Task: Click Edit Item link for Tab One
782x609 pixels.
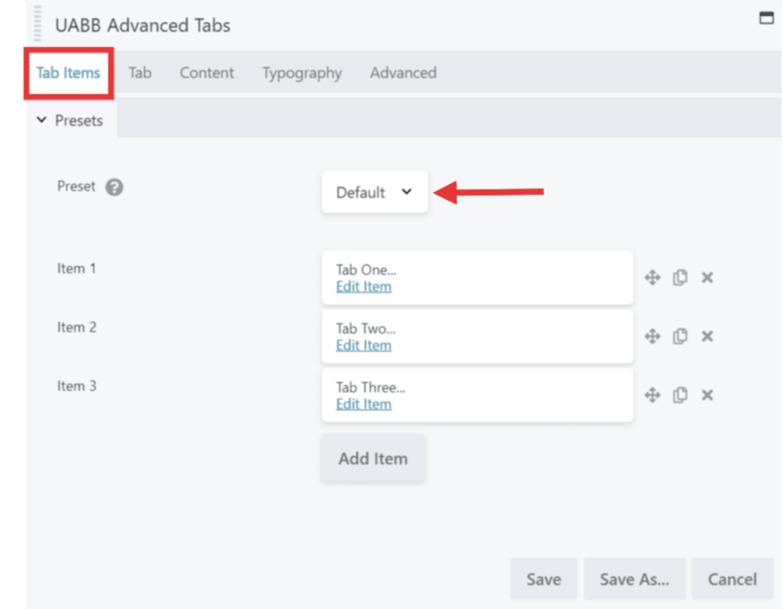Action: pyautogui.click(x=363, y=287)
